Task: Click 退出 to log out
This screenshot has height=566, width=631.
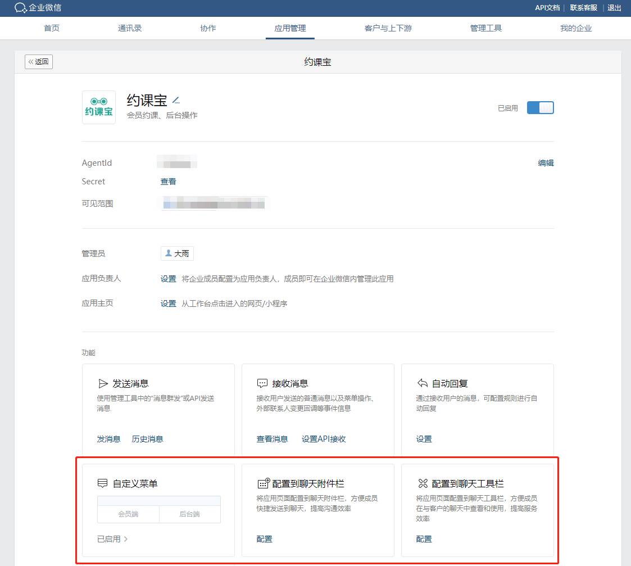Action: [x=614, y=8]
